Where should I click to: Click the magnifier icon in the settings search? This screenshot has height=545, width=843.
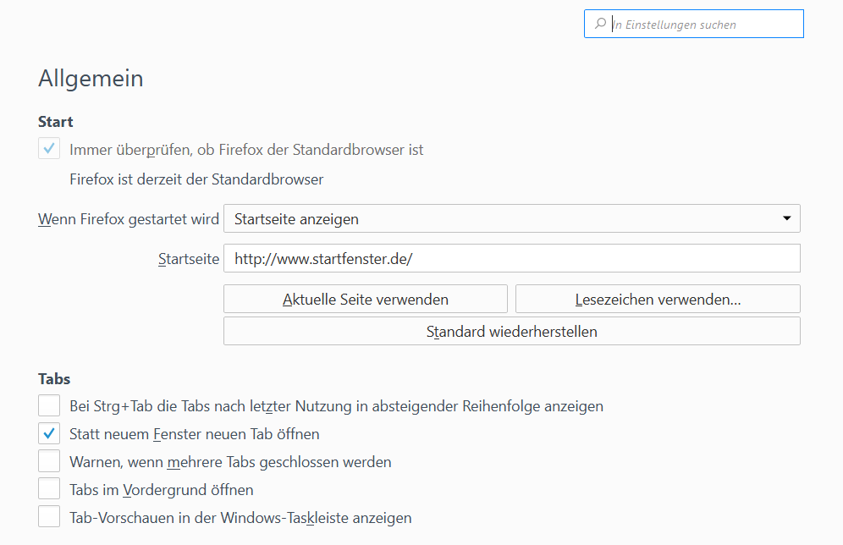[x=600, y=25]
